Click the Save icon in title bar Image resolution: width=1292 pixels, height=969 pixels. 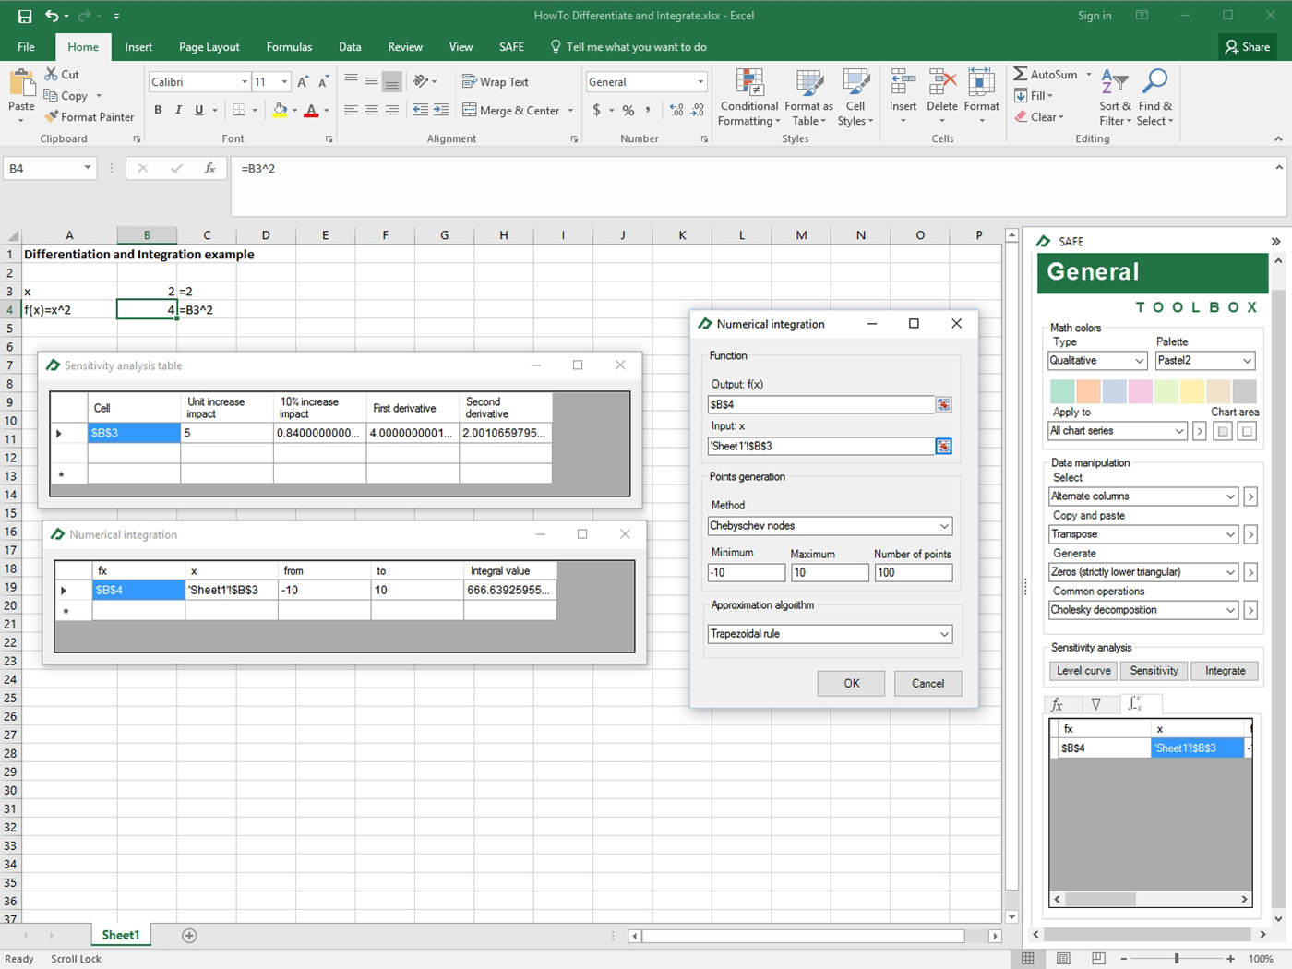pyautogui.click(x=25, y=16)
